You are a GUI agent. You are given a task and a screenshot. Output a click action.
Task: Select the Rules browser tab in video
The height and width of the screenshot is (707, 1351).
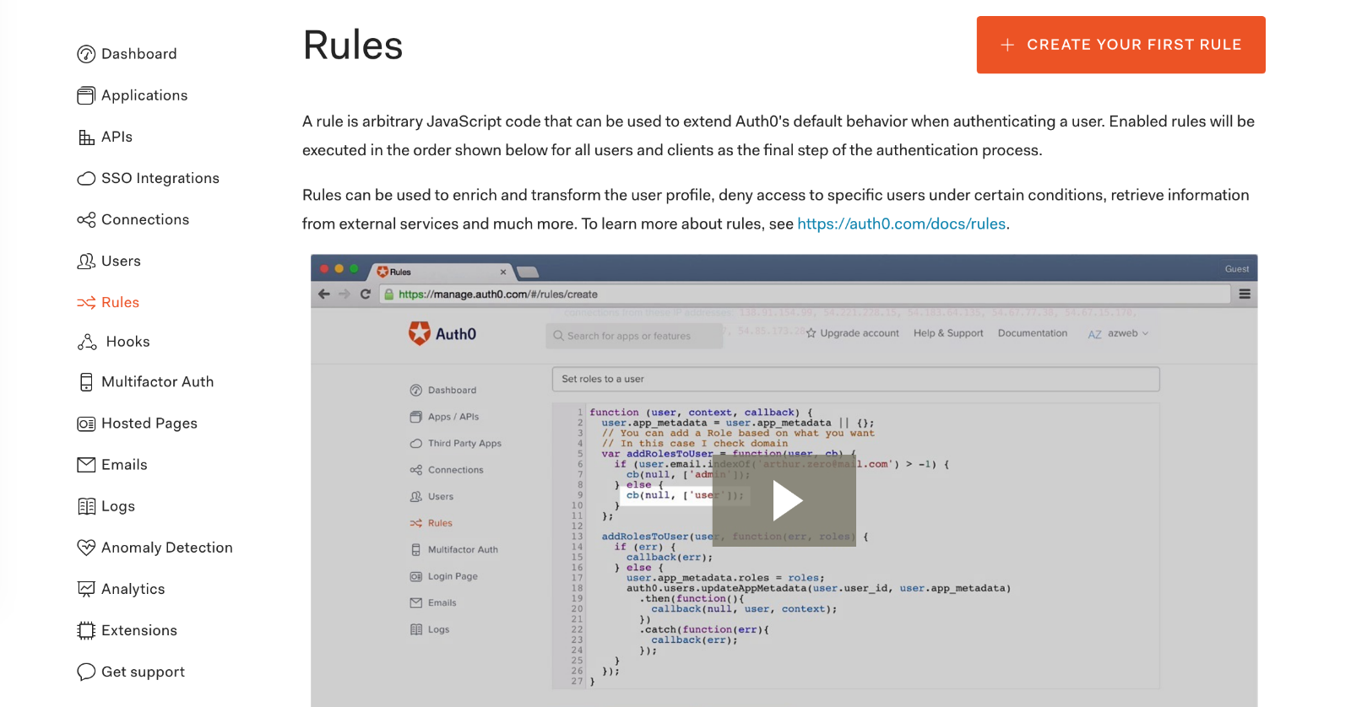(x=442, y=272)
